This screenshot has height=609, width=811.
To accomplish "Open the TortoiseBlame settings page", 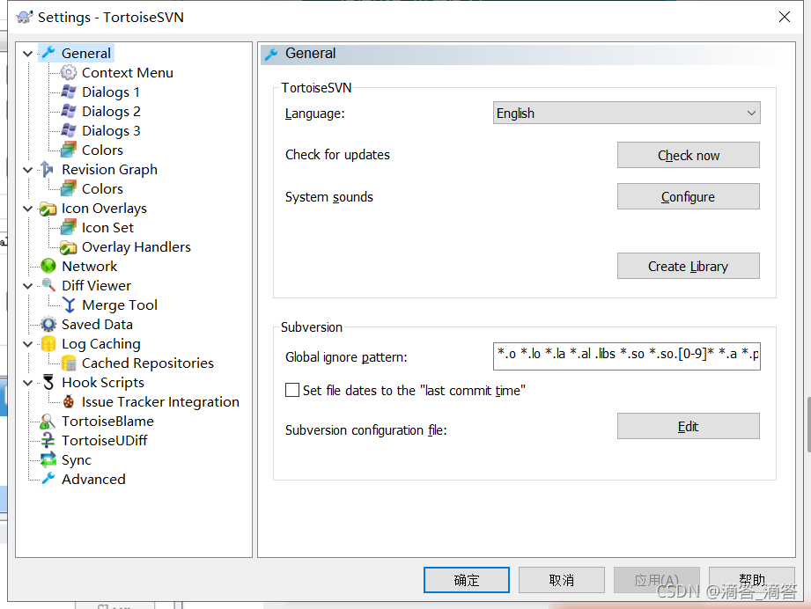I will (107, 422).
